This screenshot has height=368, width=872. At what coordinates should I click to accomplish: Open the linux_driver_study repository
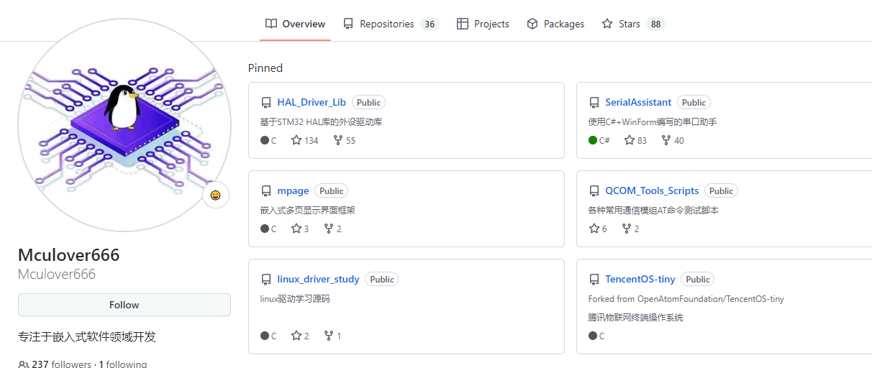coord(318,279)
